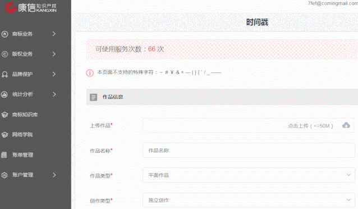The height and width of the screenshot is (209, 358).
Task: Expand the 账户管理 menu arrow
Action: tap(54, 175)
